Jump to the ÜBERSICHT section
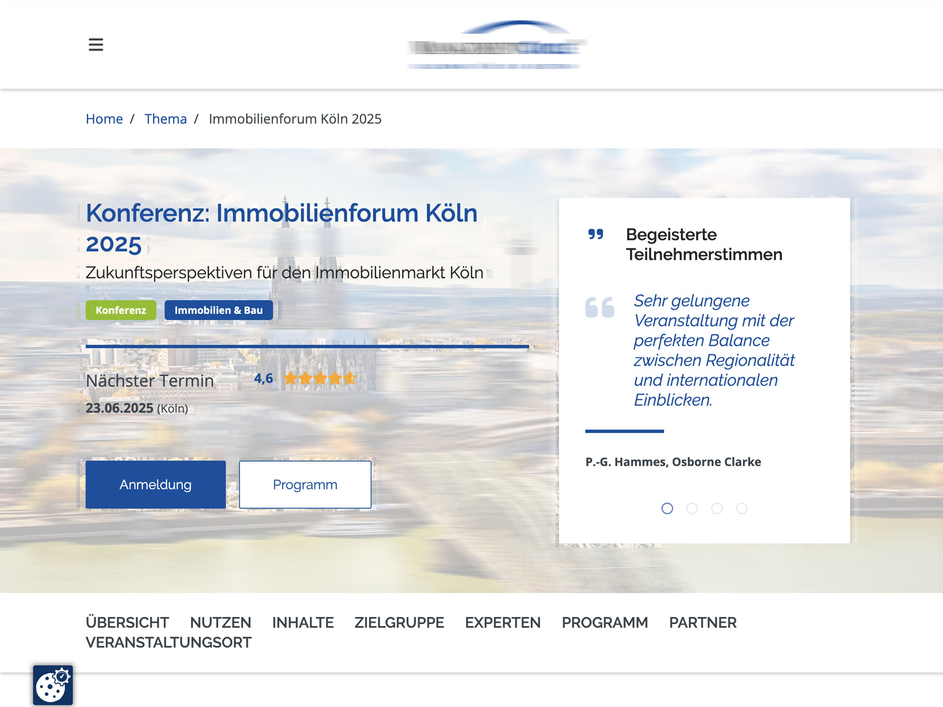This screenshot has width=943, height=707. pos(127,623)
